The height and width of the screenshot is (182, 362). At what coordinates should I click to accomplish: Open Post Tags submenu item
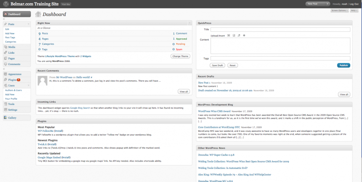point(10,37)
